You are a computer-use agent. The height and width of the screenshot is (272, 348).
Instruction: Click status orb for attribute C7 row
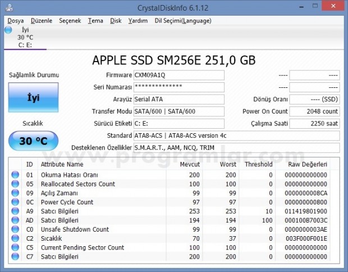(x=15, y=256)
